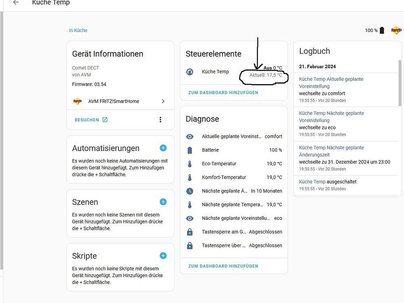Open Aktuelle geplante Voreinstellung eye entity
Image resolution: width=404 pixels, height=303 pixels.
pyautogui.click(x=190, y=137)
